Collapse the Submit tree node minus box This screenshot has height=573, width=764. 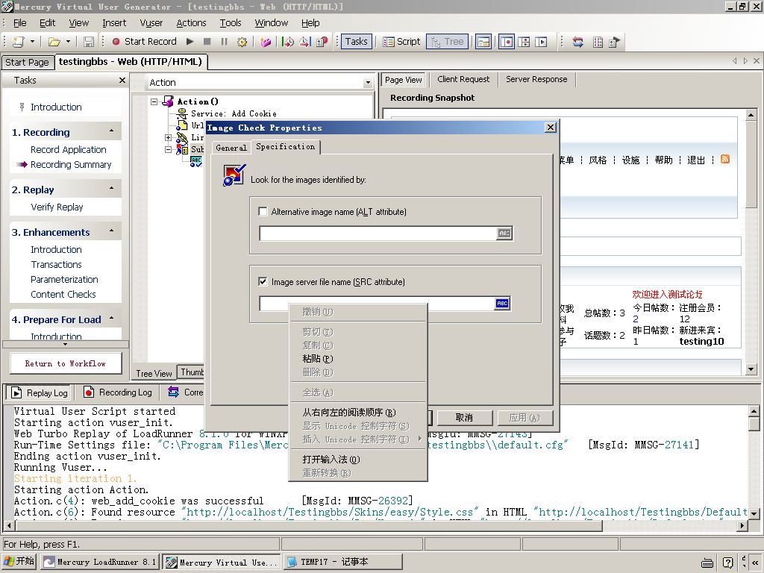pos(168,149)
